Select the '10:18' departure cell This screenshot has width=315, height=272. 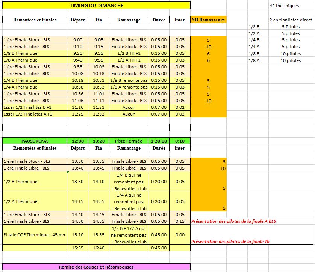tap(77, 80)
